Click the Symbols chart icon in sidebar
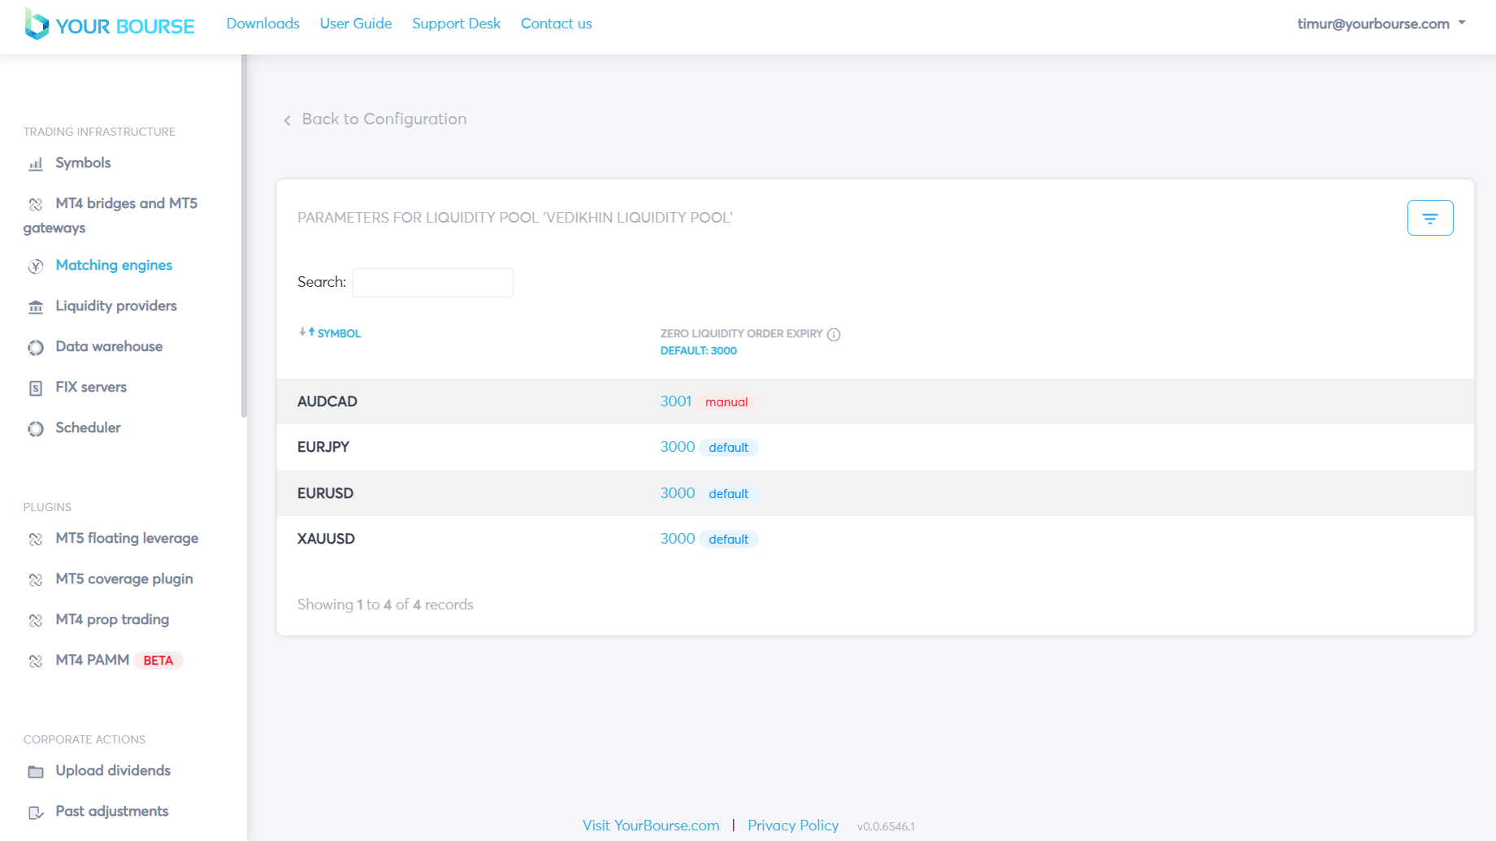The image size is (1496, 841). click(36, 164)
